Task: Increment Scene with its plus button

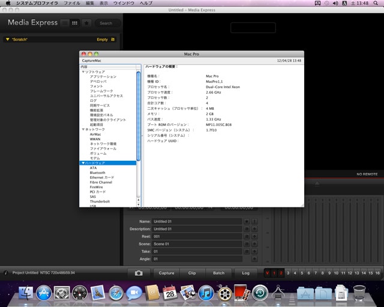Action: click(254, 244)
